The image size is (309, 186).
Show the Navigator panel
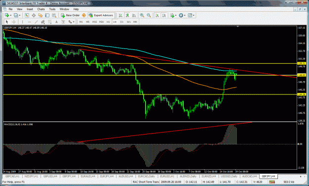(41, 15)
